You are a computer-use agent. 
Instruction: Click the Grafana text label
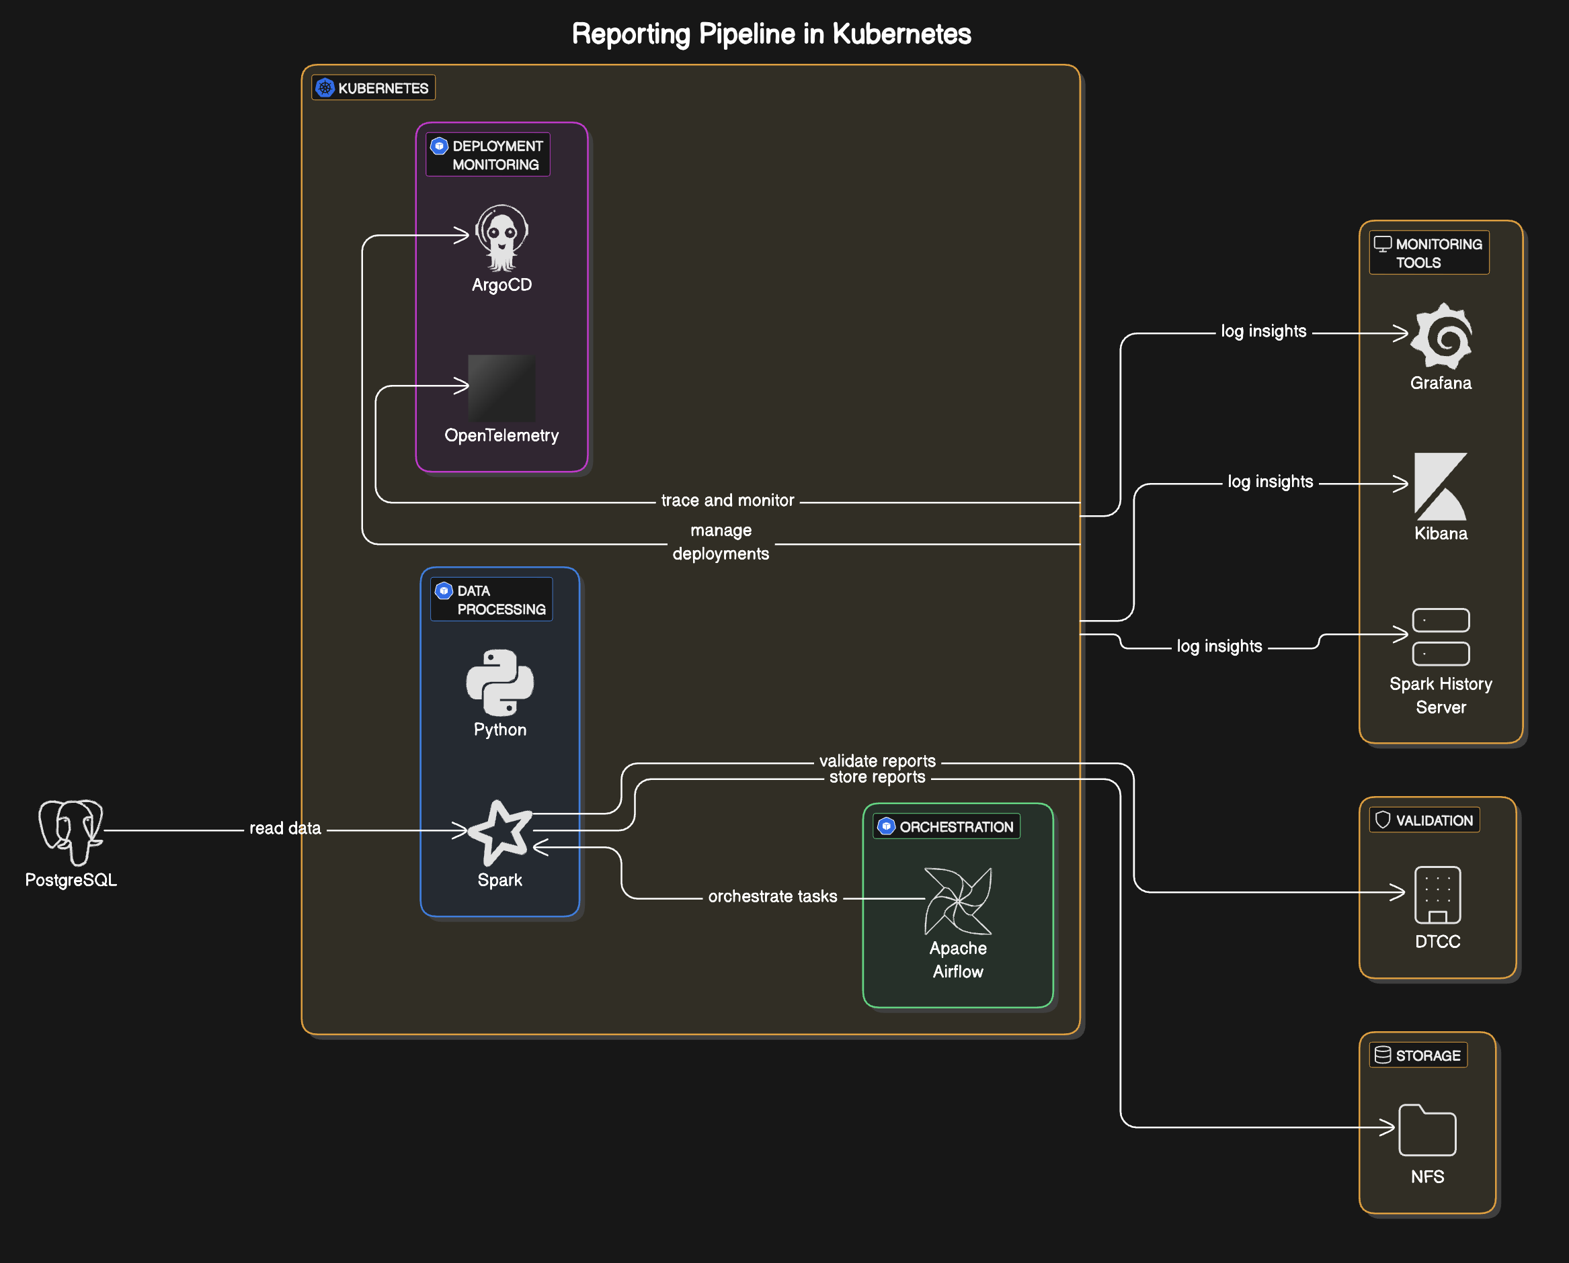click(1440, 383)
